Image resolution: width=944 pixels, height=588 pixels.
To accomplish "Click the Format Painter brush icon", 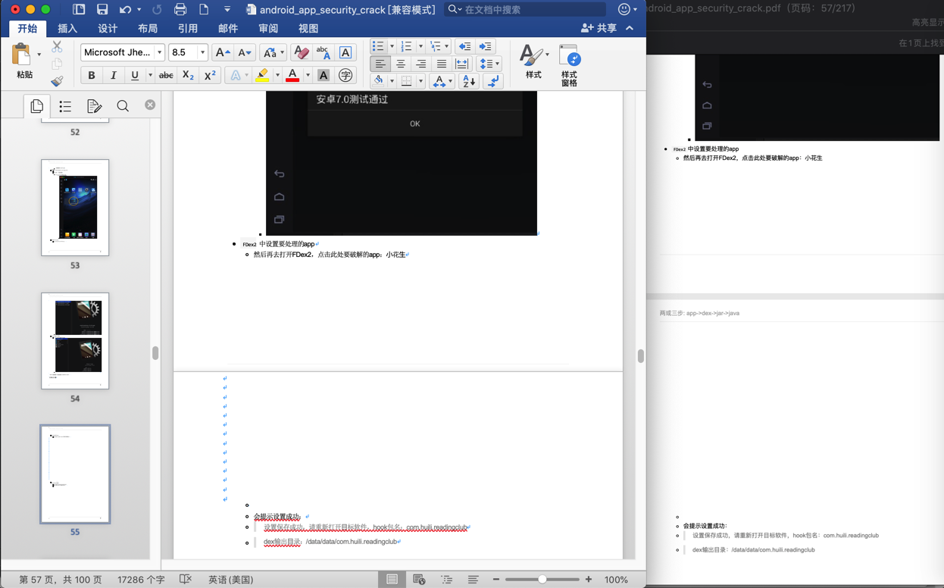I will [x=57, y=80].
